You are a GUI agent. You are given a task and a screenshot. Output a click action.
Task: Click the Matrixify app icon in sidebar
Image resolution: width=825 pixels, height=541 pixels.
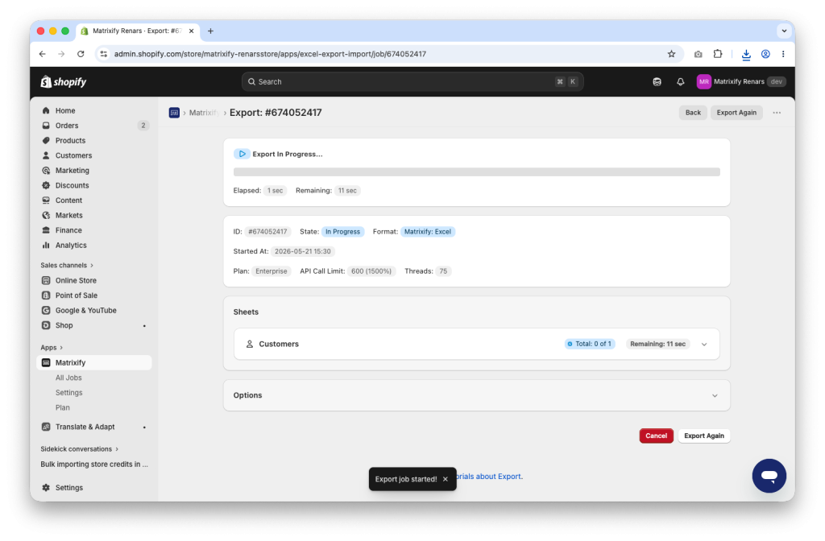(46, 363)
